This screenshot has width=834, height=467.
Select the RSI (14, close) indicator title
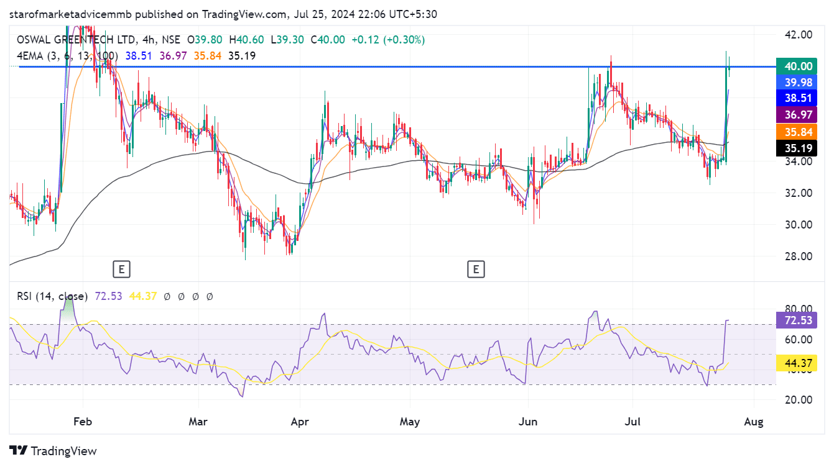click(52, 297)
